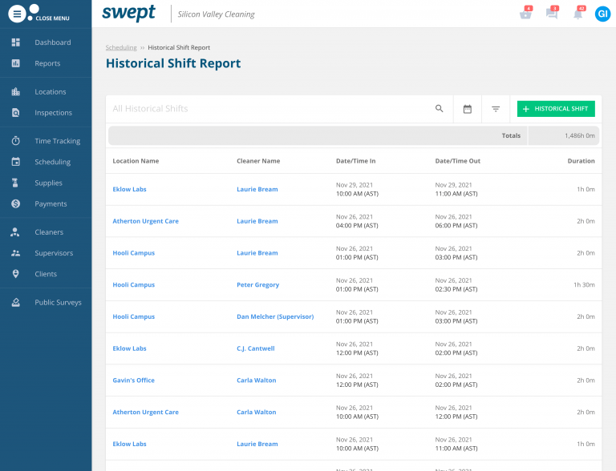Open Eklow Labs link in Nov 29 row
616x471 pixels.
pyautogui.click(x=129, y=189)
